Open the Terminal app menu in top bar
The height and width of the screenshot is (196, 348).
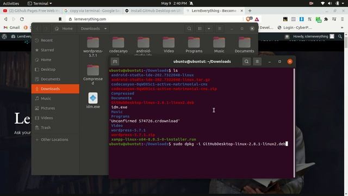coord(40,3)
